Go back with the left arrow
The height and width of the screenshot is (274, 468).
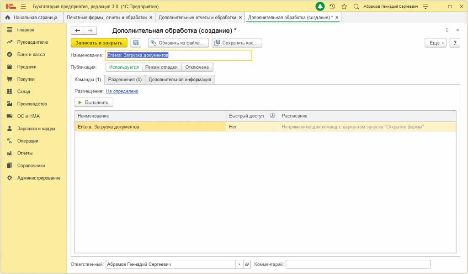click(78, 31)
